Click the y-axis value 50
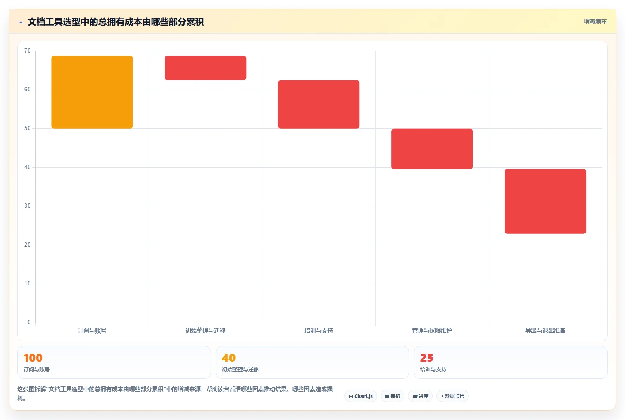Screen dimensions: 625x420 click(27, 128)
